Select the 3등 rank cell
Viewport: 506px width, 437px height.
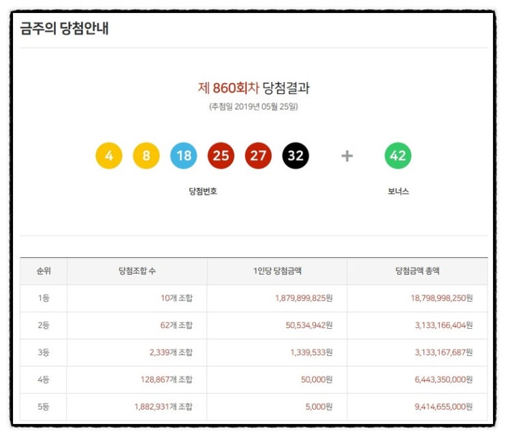(44, 352)
